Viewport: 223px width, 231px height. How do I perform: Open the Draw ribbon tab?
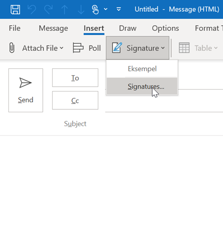(128, 28)
